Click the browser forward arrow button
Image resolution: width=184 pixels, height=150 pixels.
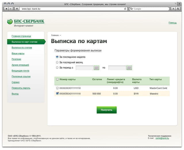(x=11, y=9)
